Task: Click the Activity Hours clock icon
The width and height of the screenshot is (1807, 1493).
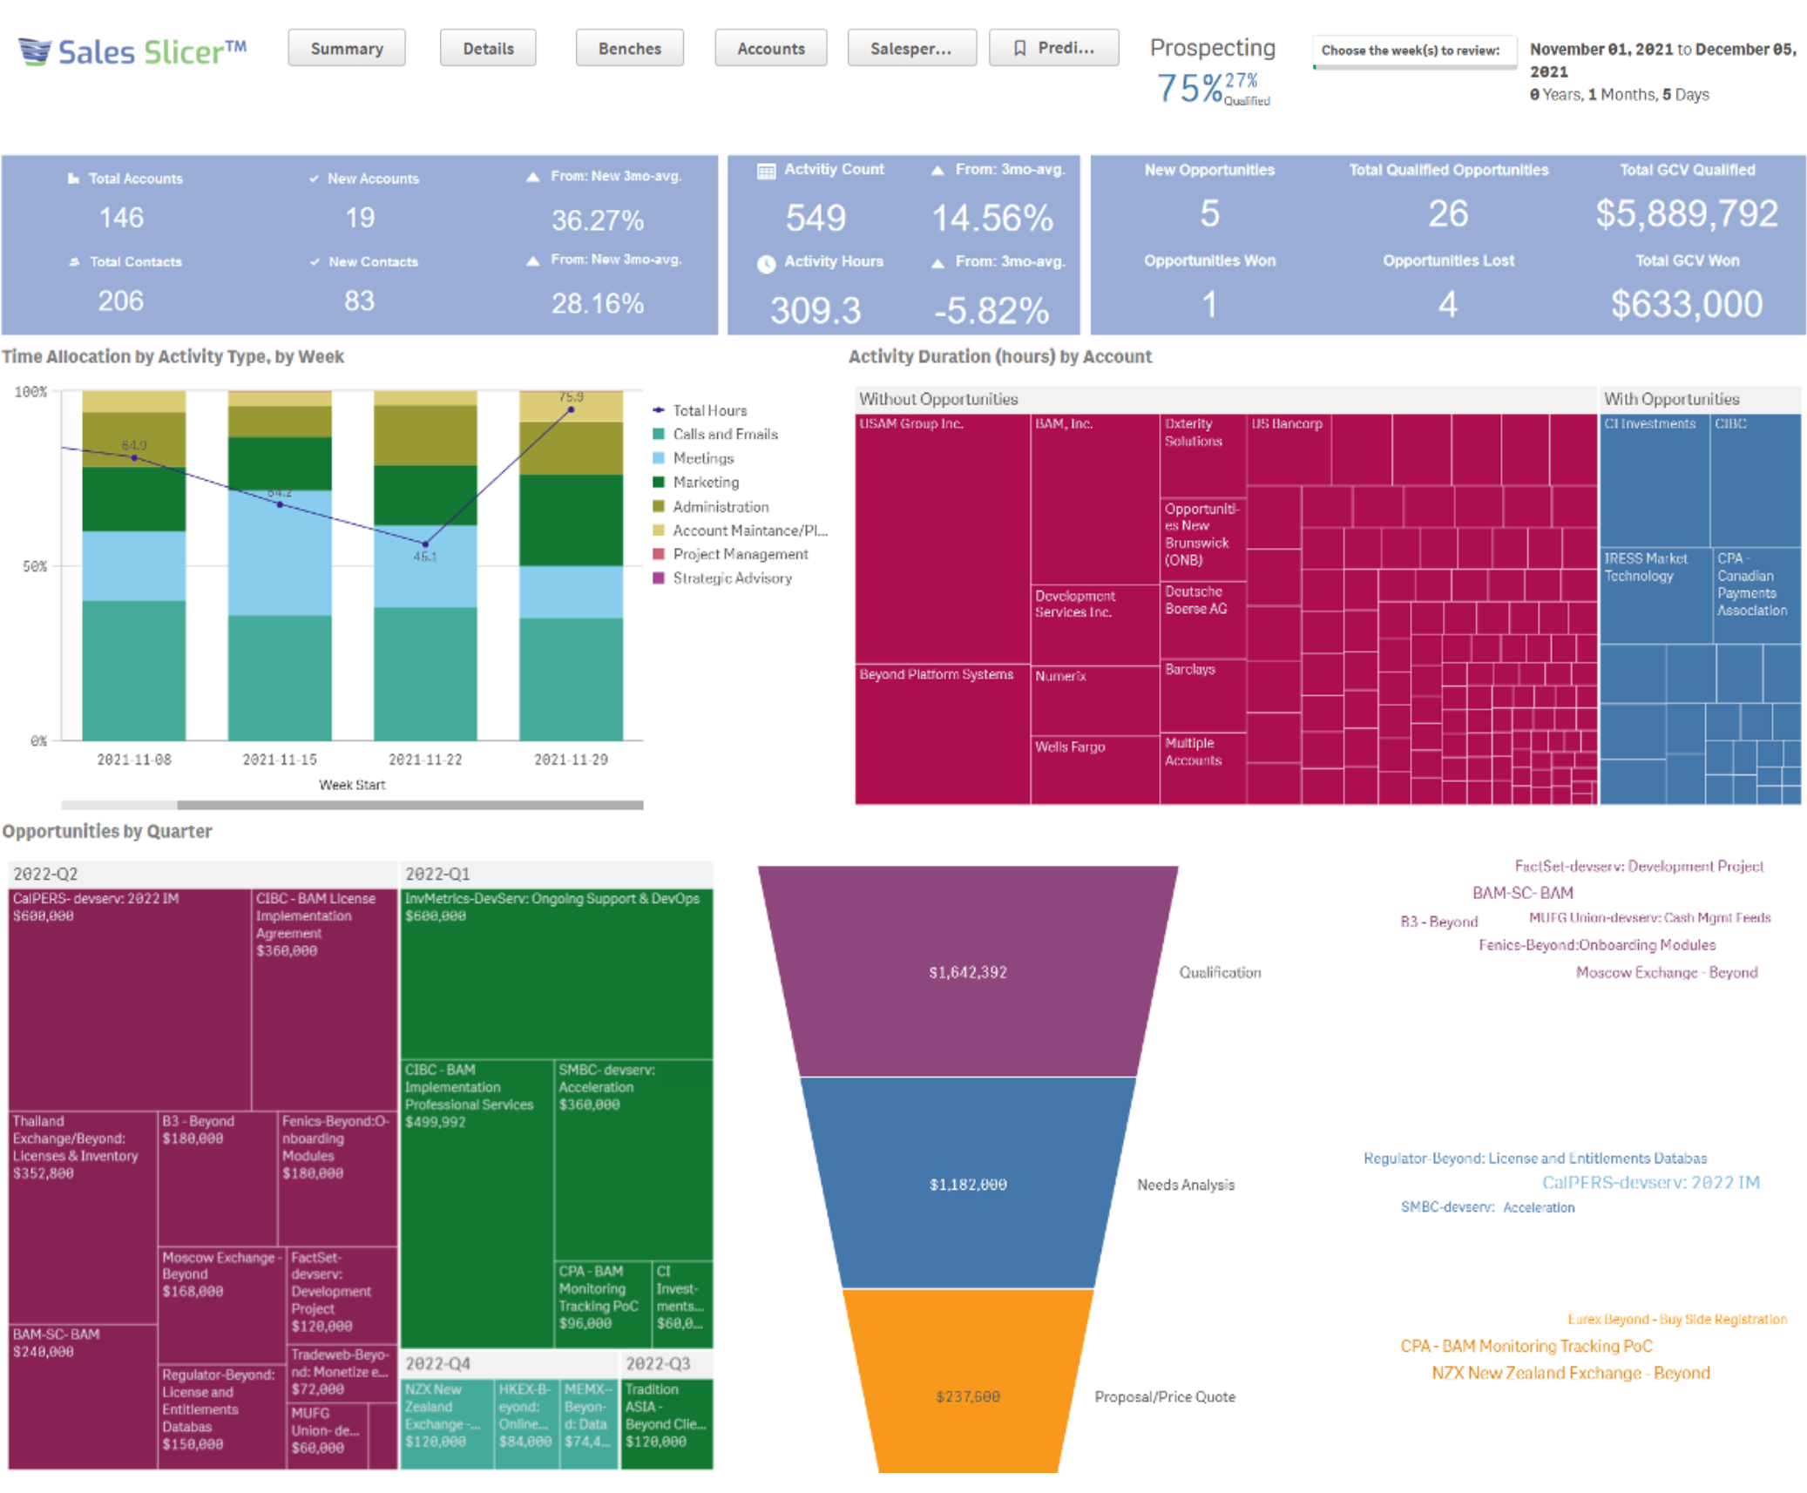Action: click(766, 264)
